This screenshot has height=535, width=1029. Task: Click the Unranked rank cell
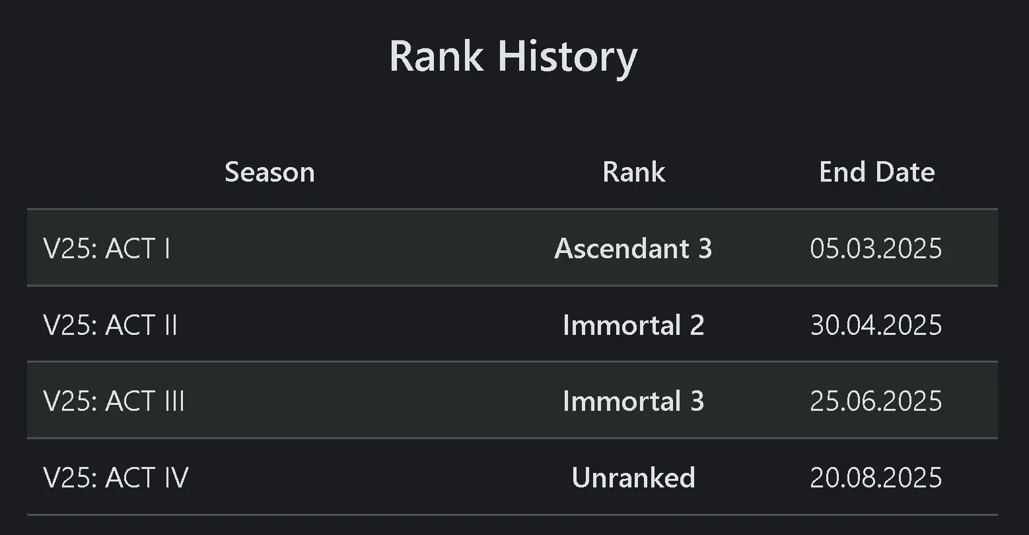633,478
